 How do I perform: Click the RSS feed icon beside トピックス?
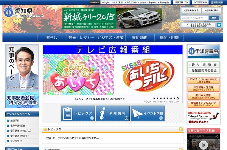tap(181, 129)
